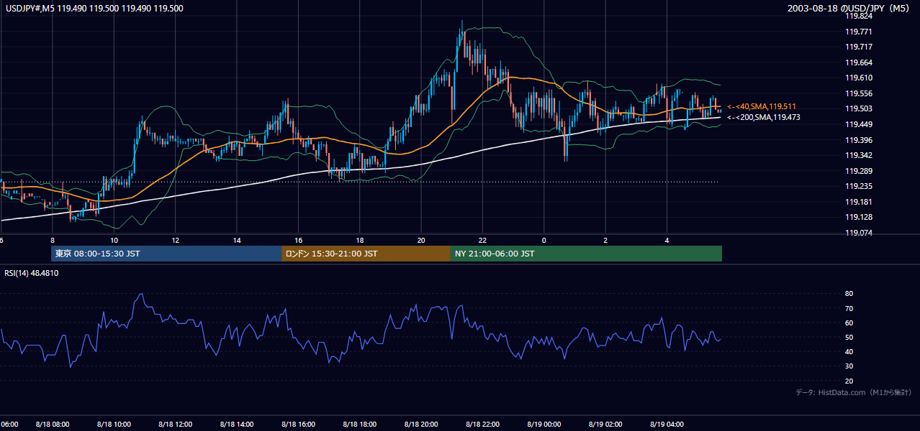
Task: Select the NY 21:00-06:00 JST session bar
Action: click(586, 254)
